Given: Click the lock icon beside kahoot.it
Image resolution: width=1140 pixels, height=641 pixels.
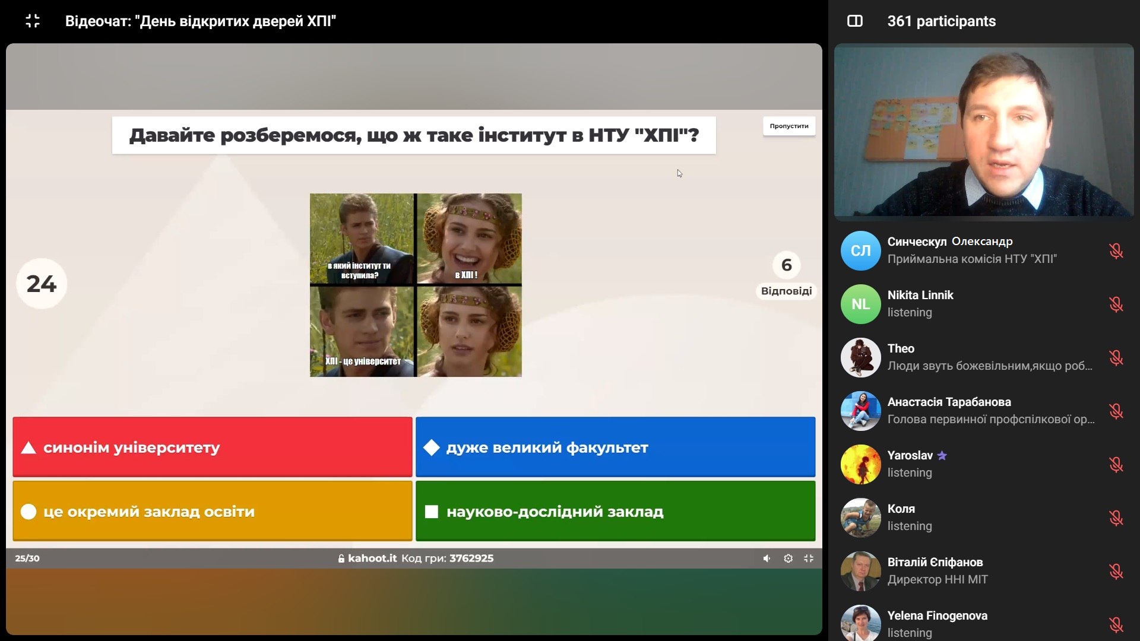Looking at the screenshot, I should tap(341, 559).
